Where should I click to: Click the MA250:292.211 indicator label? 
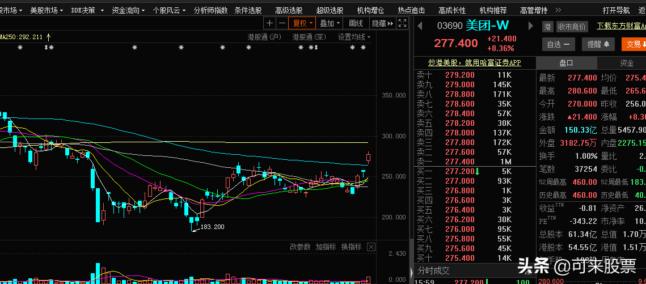(x=21, y=37)
